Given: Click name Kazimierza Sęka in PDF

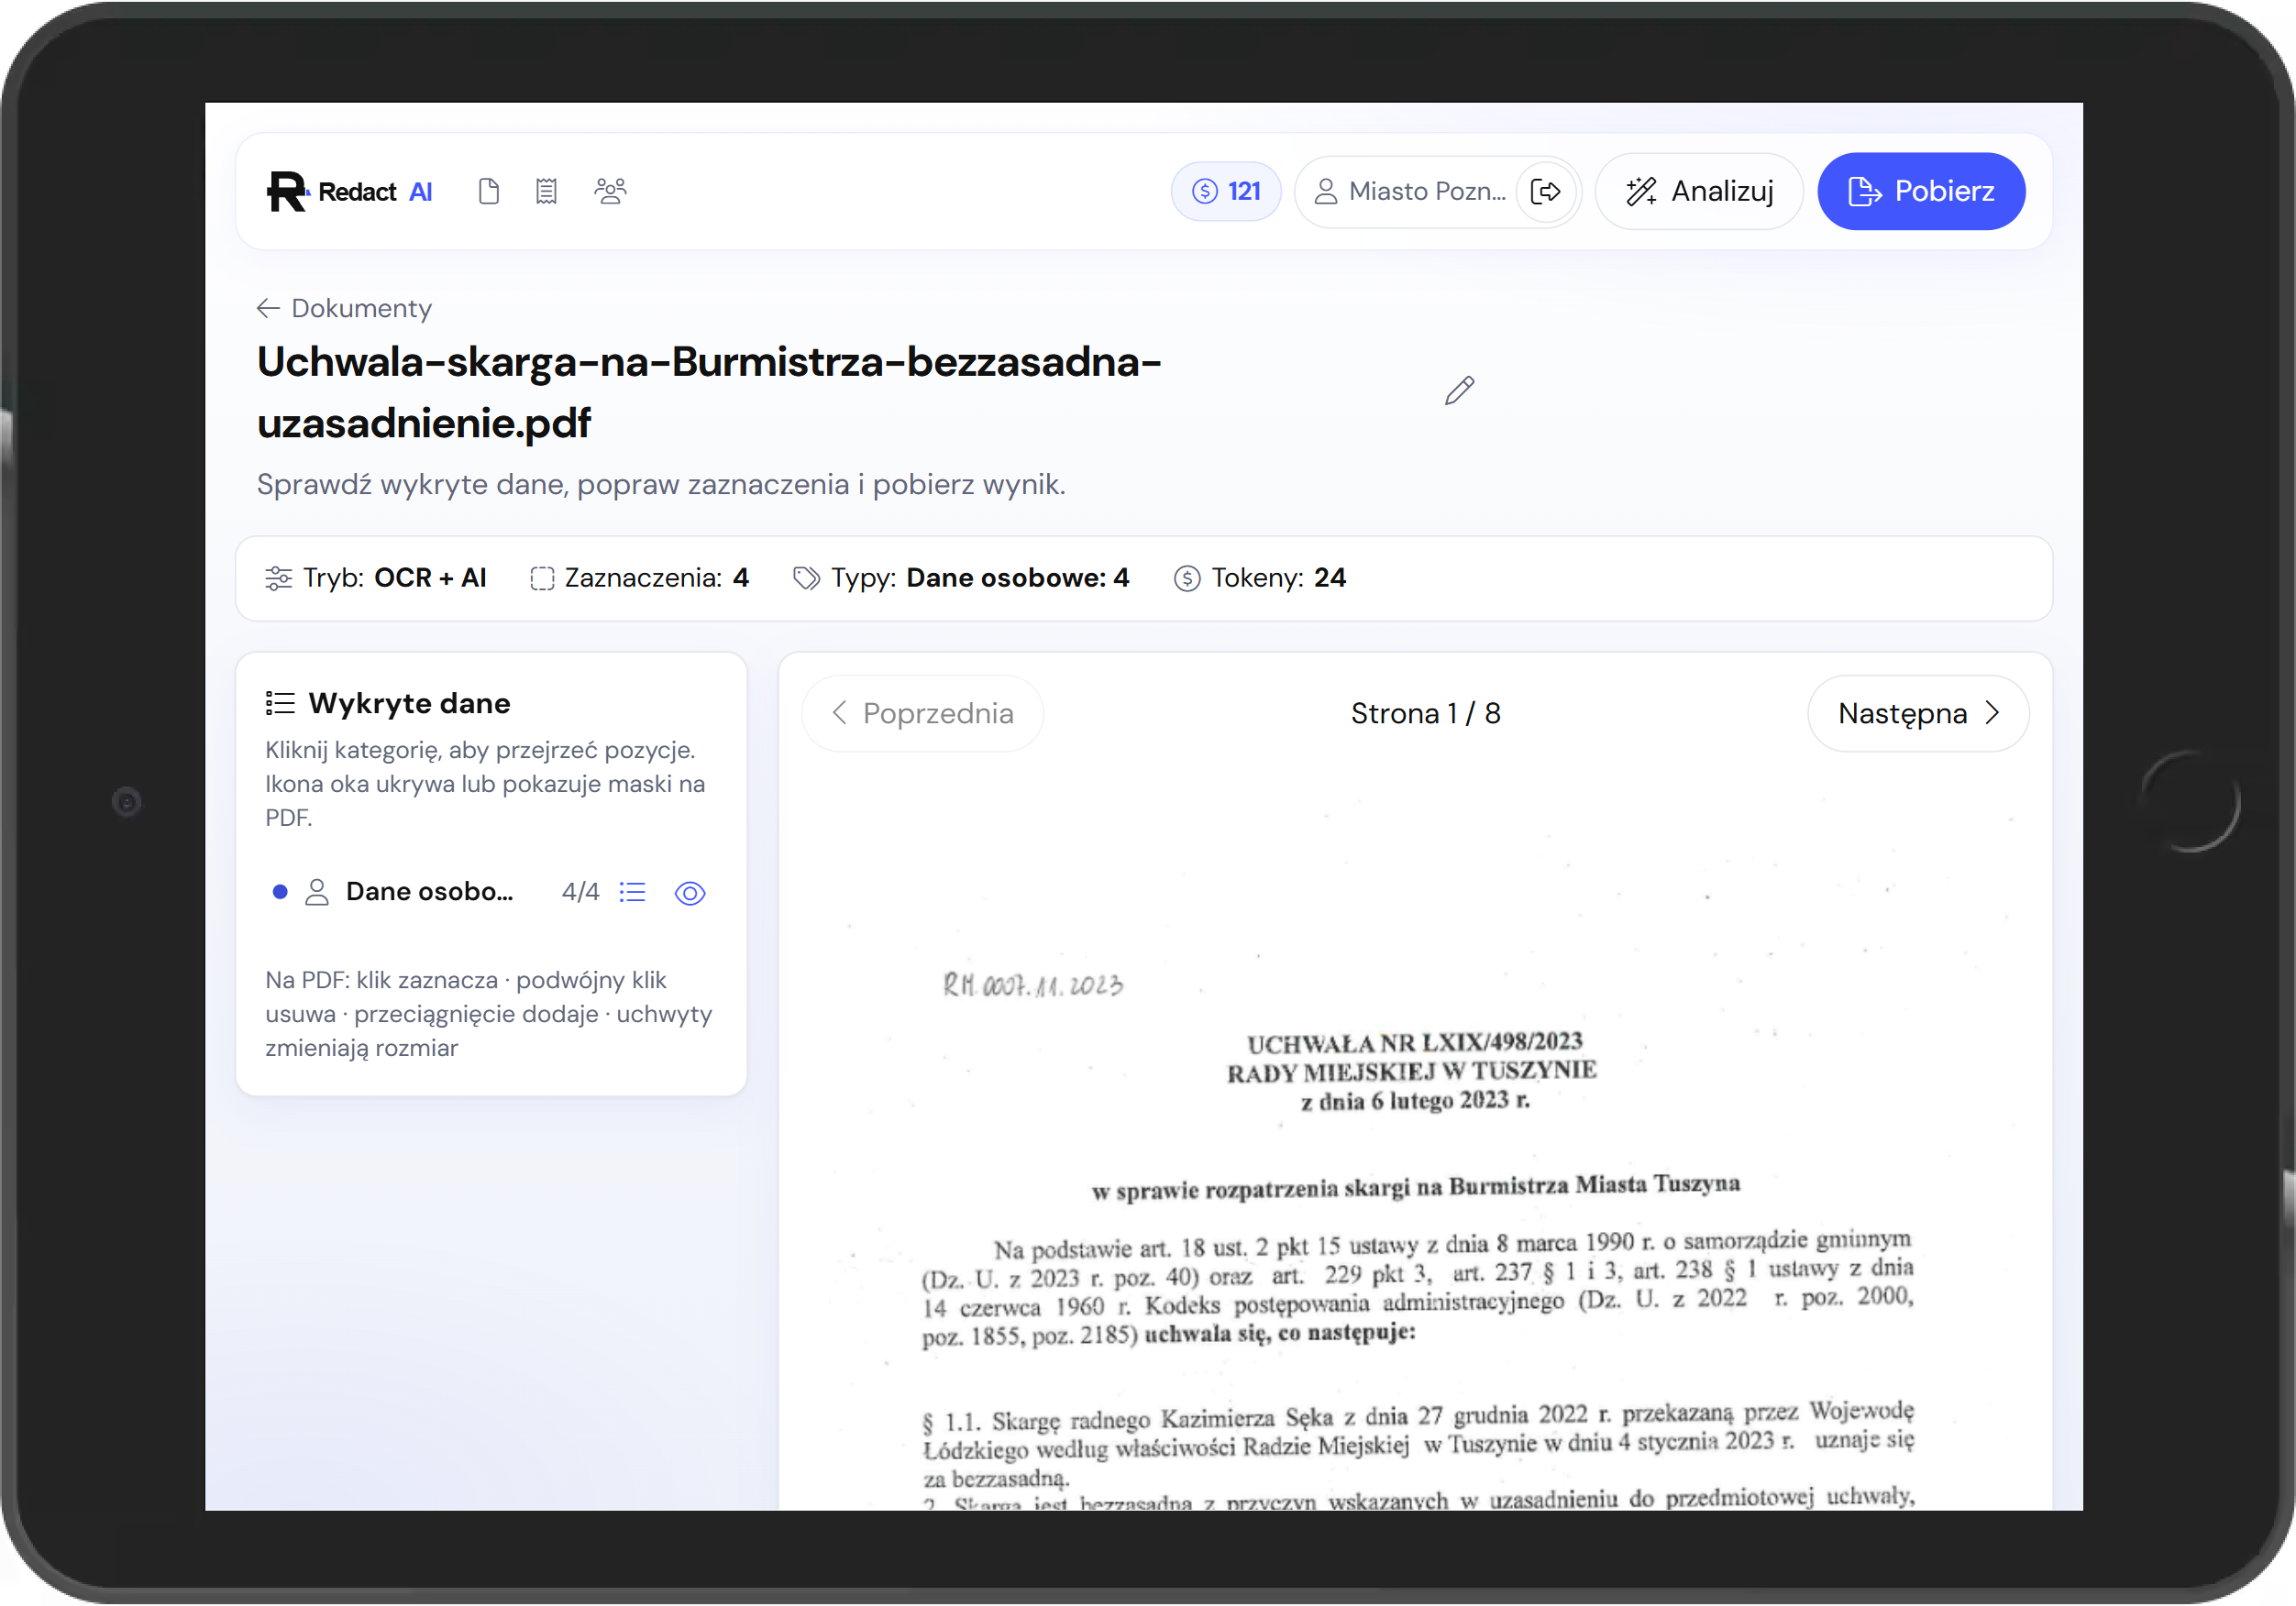Looking at the screenshot, I should click(1246, 1418).
